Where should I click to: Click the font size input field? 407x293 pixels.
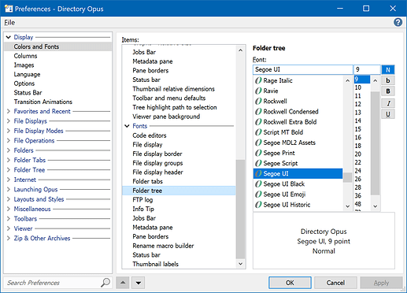367,69
